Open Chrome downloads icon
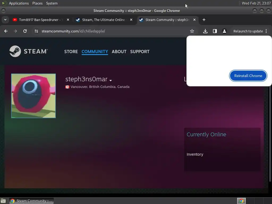The height and width of the screenshot is (204, 272). point(205,31)
